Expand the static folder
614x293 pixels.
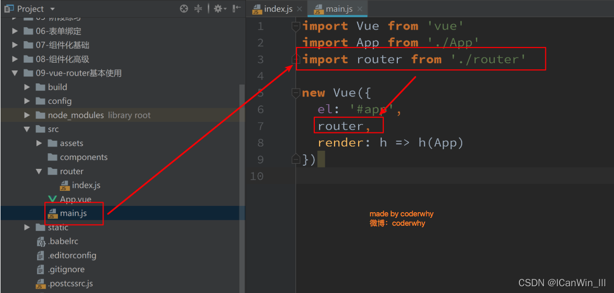coord(27,227)
